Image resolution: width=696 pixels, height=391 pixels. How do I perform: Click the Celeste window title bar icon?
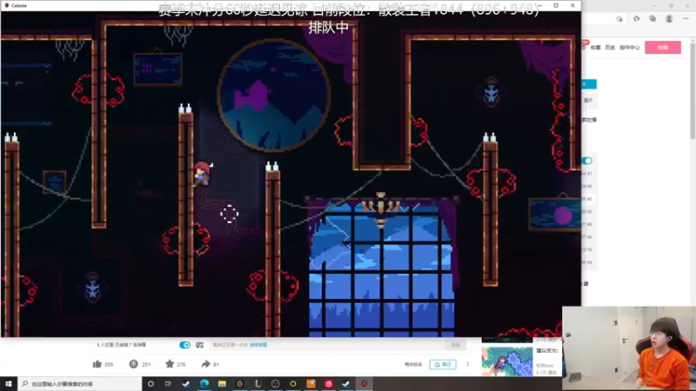click(x=7, y=6)
